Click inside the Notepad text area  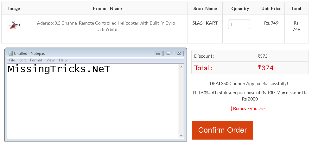93,101
